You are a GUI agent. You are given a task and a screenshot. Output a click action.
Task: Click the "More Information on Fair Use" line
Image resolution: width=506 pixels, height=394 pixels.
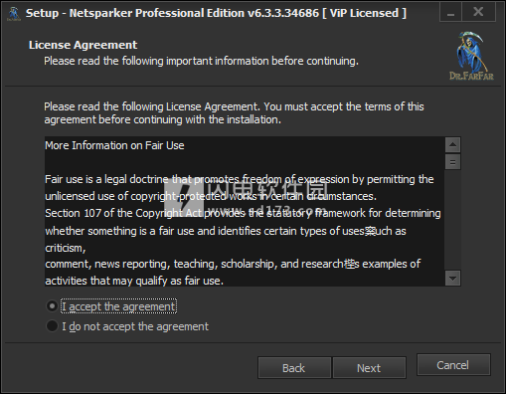point(114,145)
